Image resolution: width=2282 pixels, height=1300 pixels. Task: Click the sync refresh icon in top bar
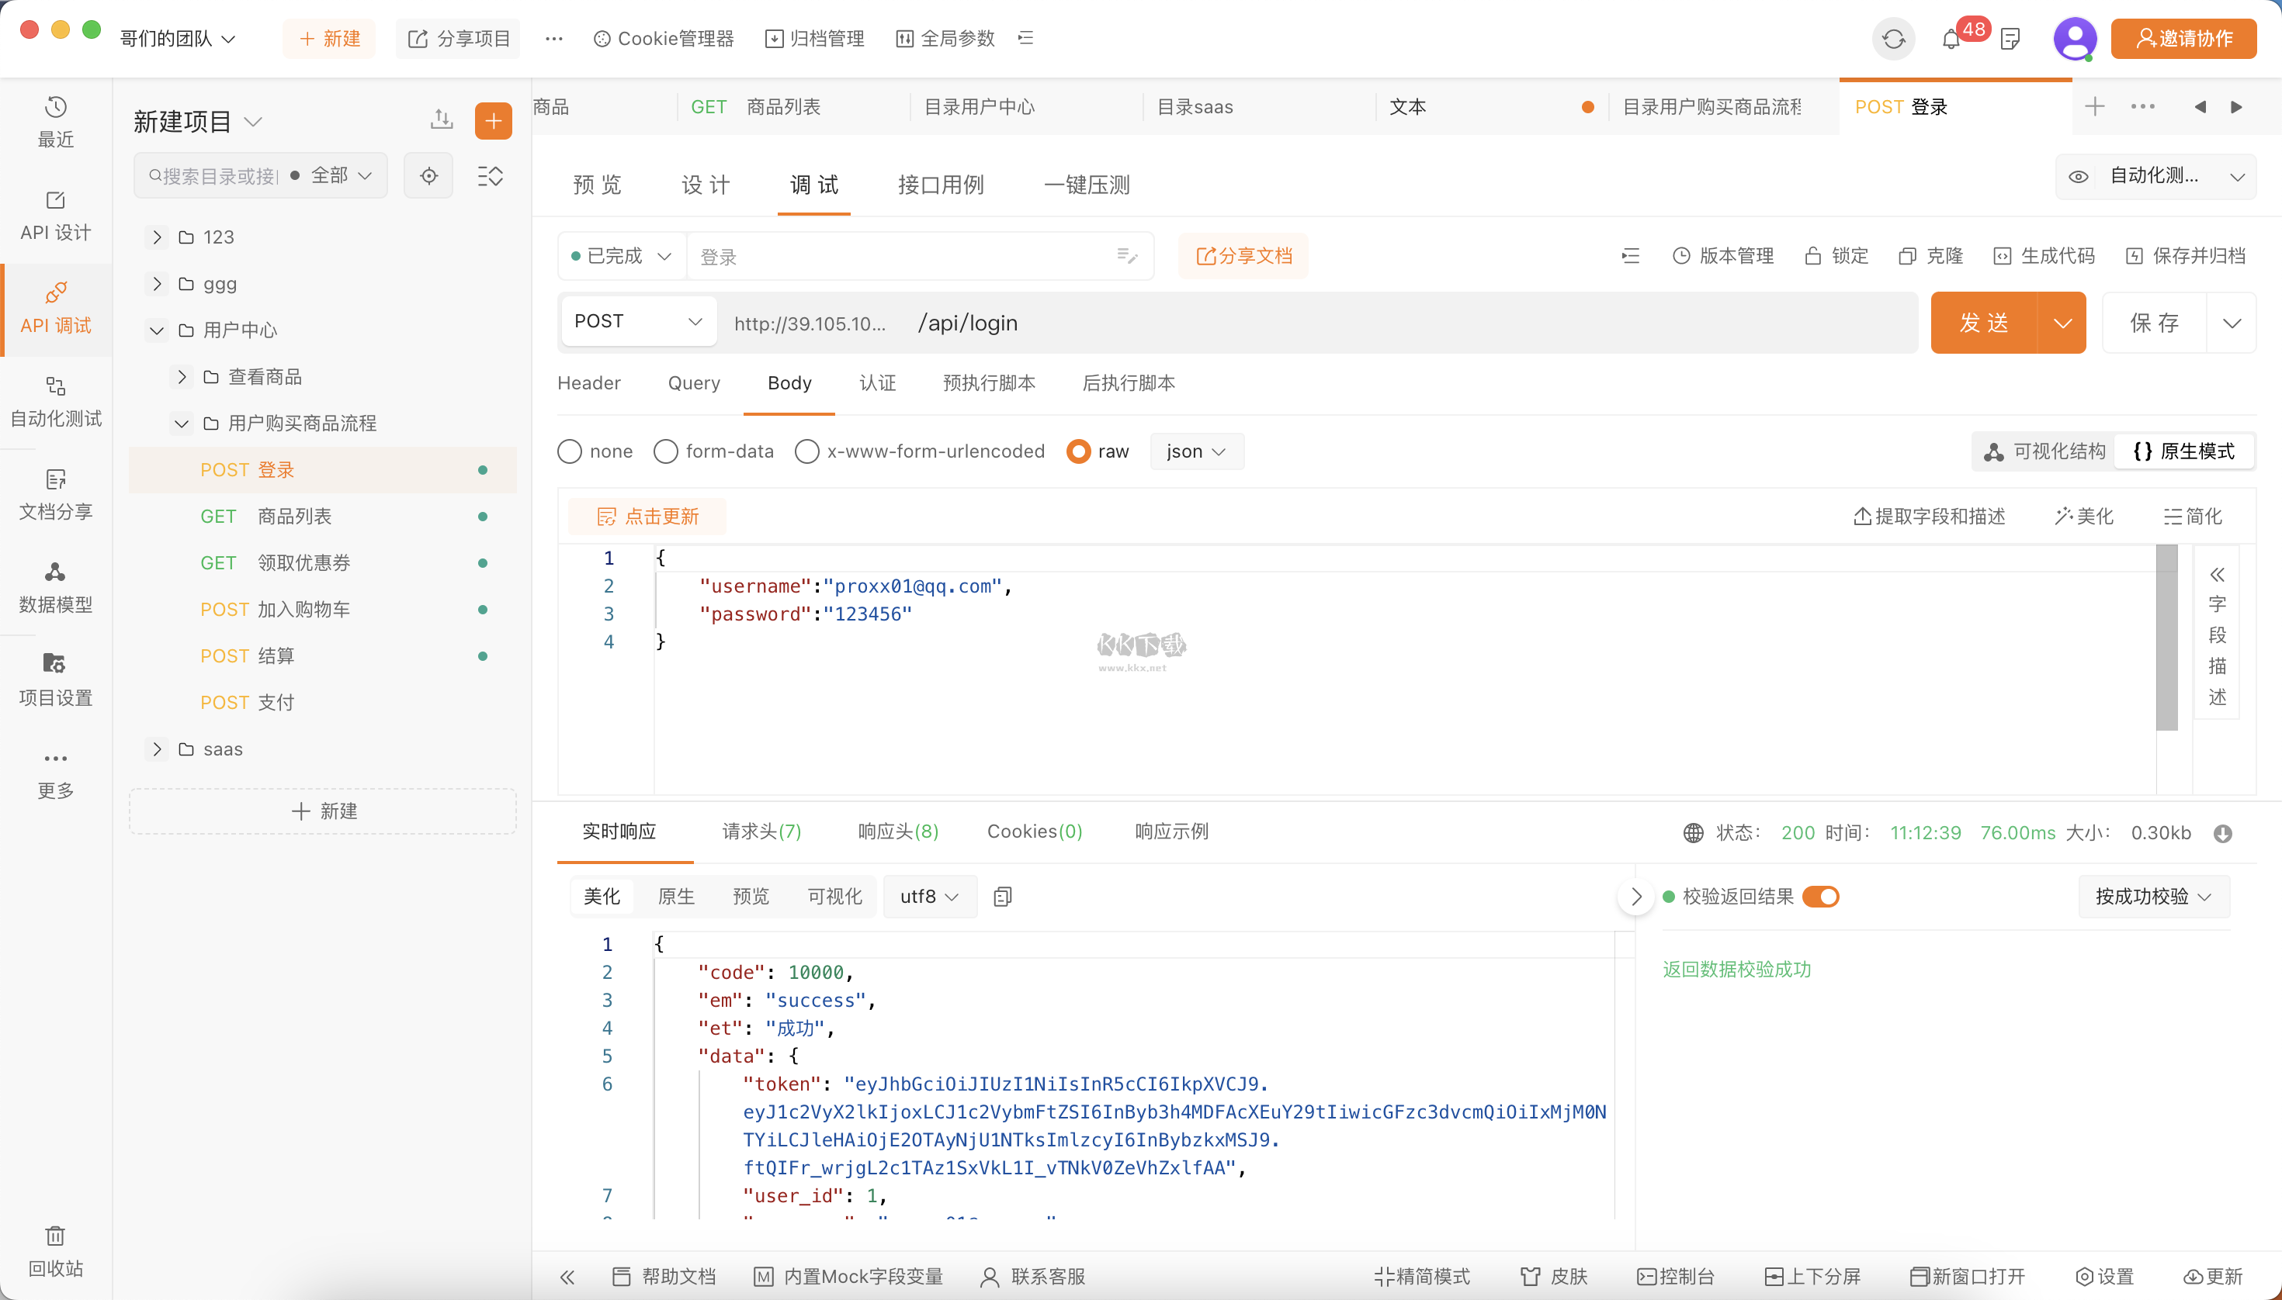coord(1892,40)
